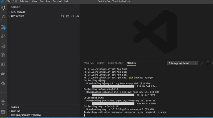Refresh the Explorer file tree
The width and height of the screenshot is (213, 118).
pos(72,16)
